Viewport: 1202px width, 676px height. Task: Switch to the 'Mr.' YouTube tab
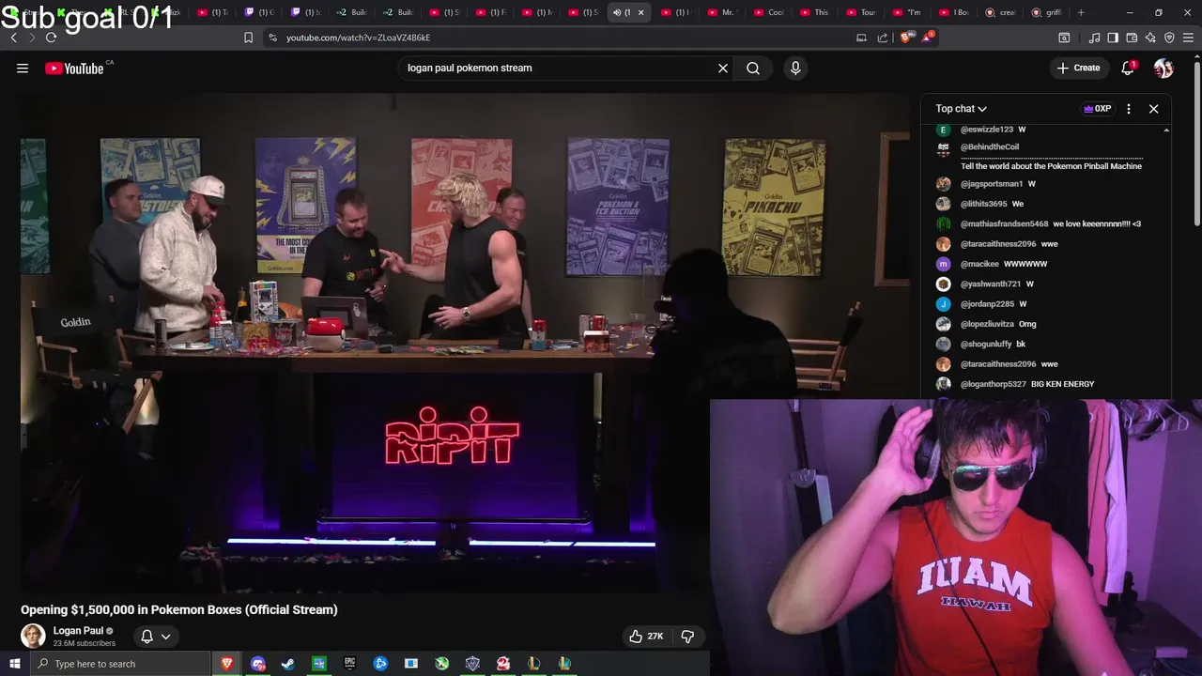[719, 12]
